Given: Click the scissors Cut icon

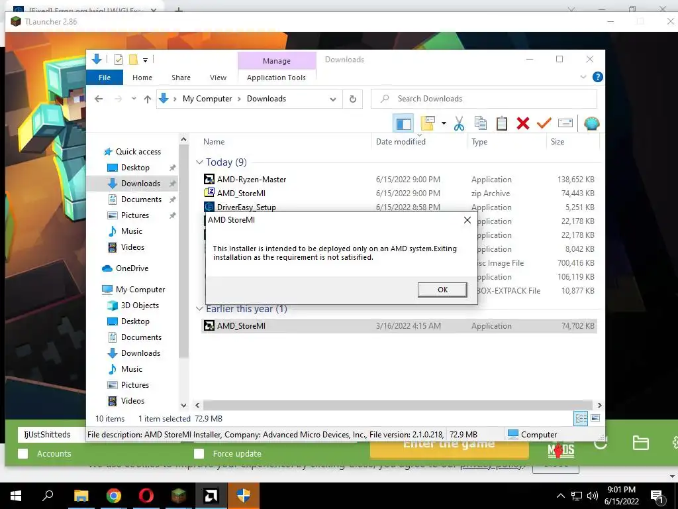Looking at the screenshot, I should pyautogui.click(x=459, y=124).
